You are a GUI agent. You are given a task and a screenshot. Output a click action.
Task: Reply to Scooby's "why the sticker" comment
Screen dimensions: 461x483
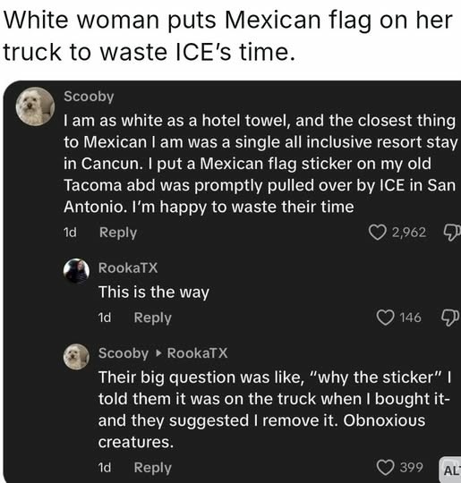pyautogui.click(x=153, y=467)
